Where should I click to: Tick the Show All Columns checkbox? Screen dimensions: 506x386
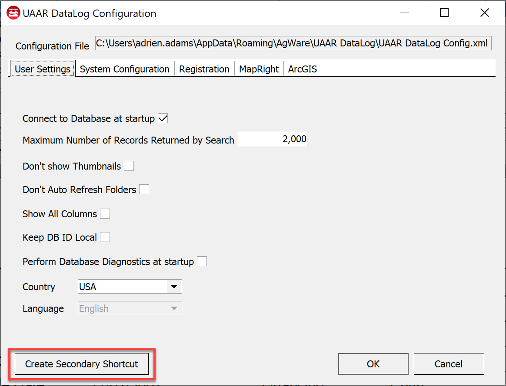coord(105,214)
